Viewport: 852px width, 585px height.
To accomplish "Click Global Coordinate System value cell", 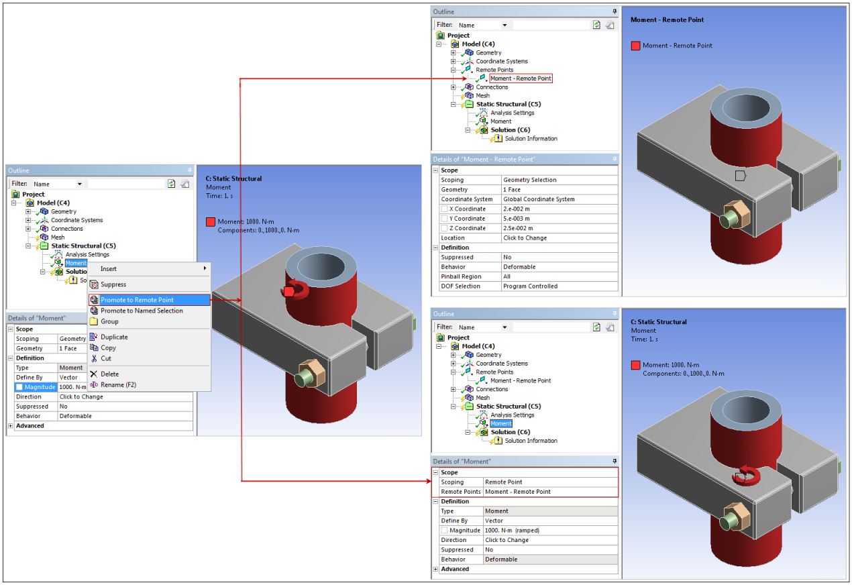I will [x=560, y=199].
